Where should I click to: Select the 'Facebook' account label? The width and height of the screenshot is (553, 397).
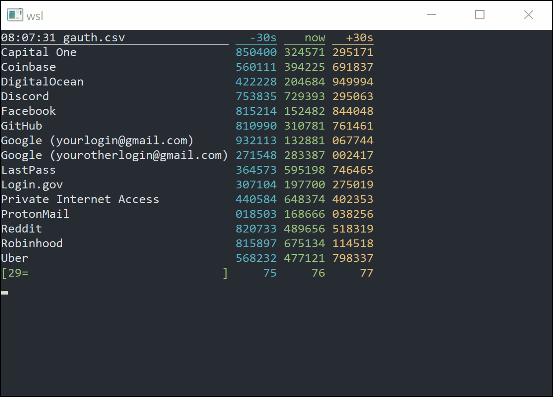(x=29, y=111)
